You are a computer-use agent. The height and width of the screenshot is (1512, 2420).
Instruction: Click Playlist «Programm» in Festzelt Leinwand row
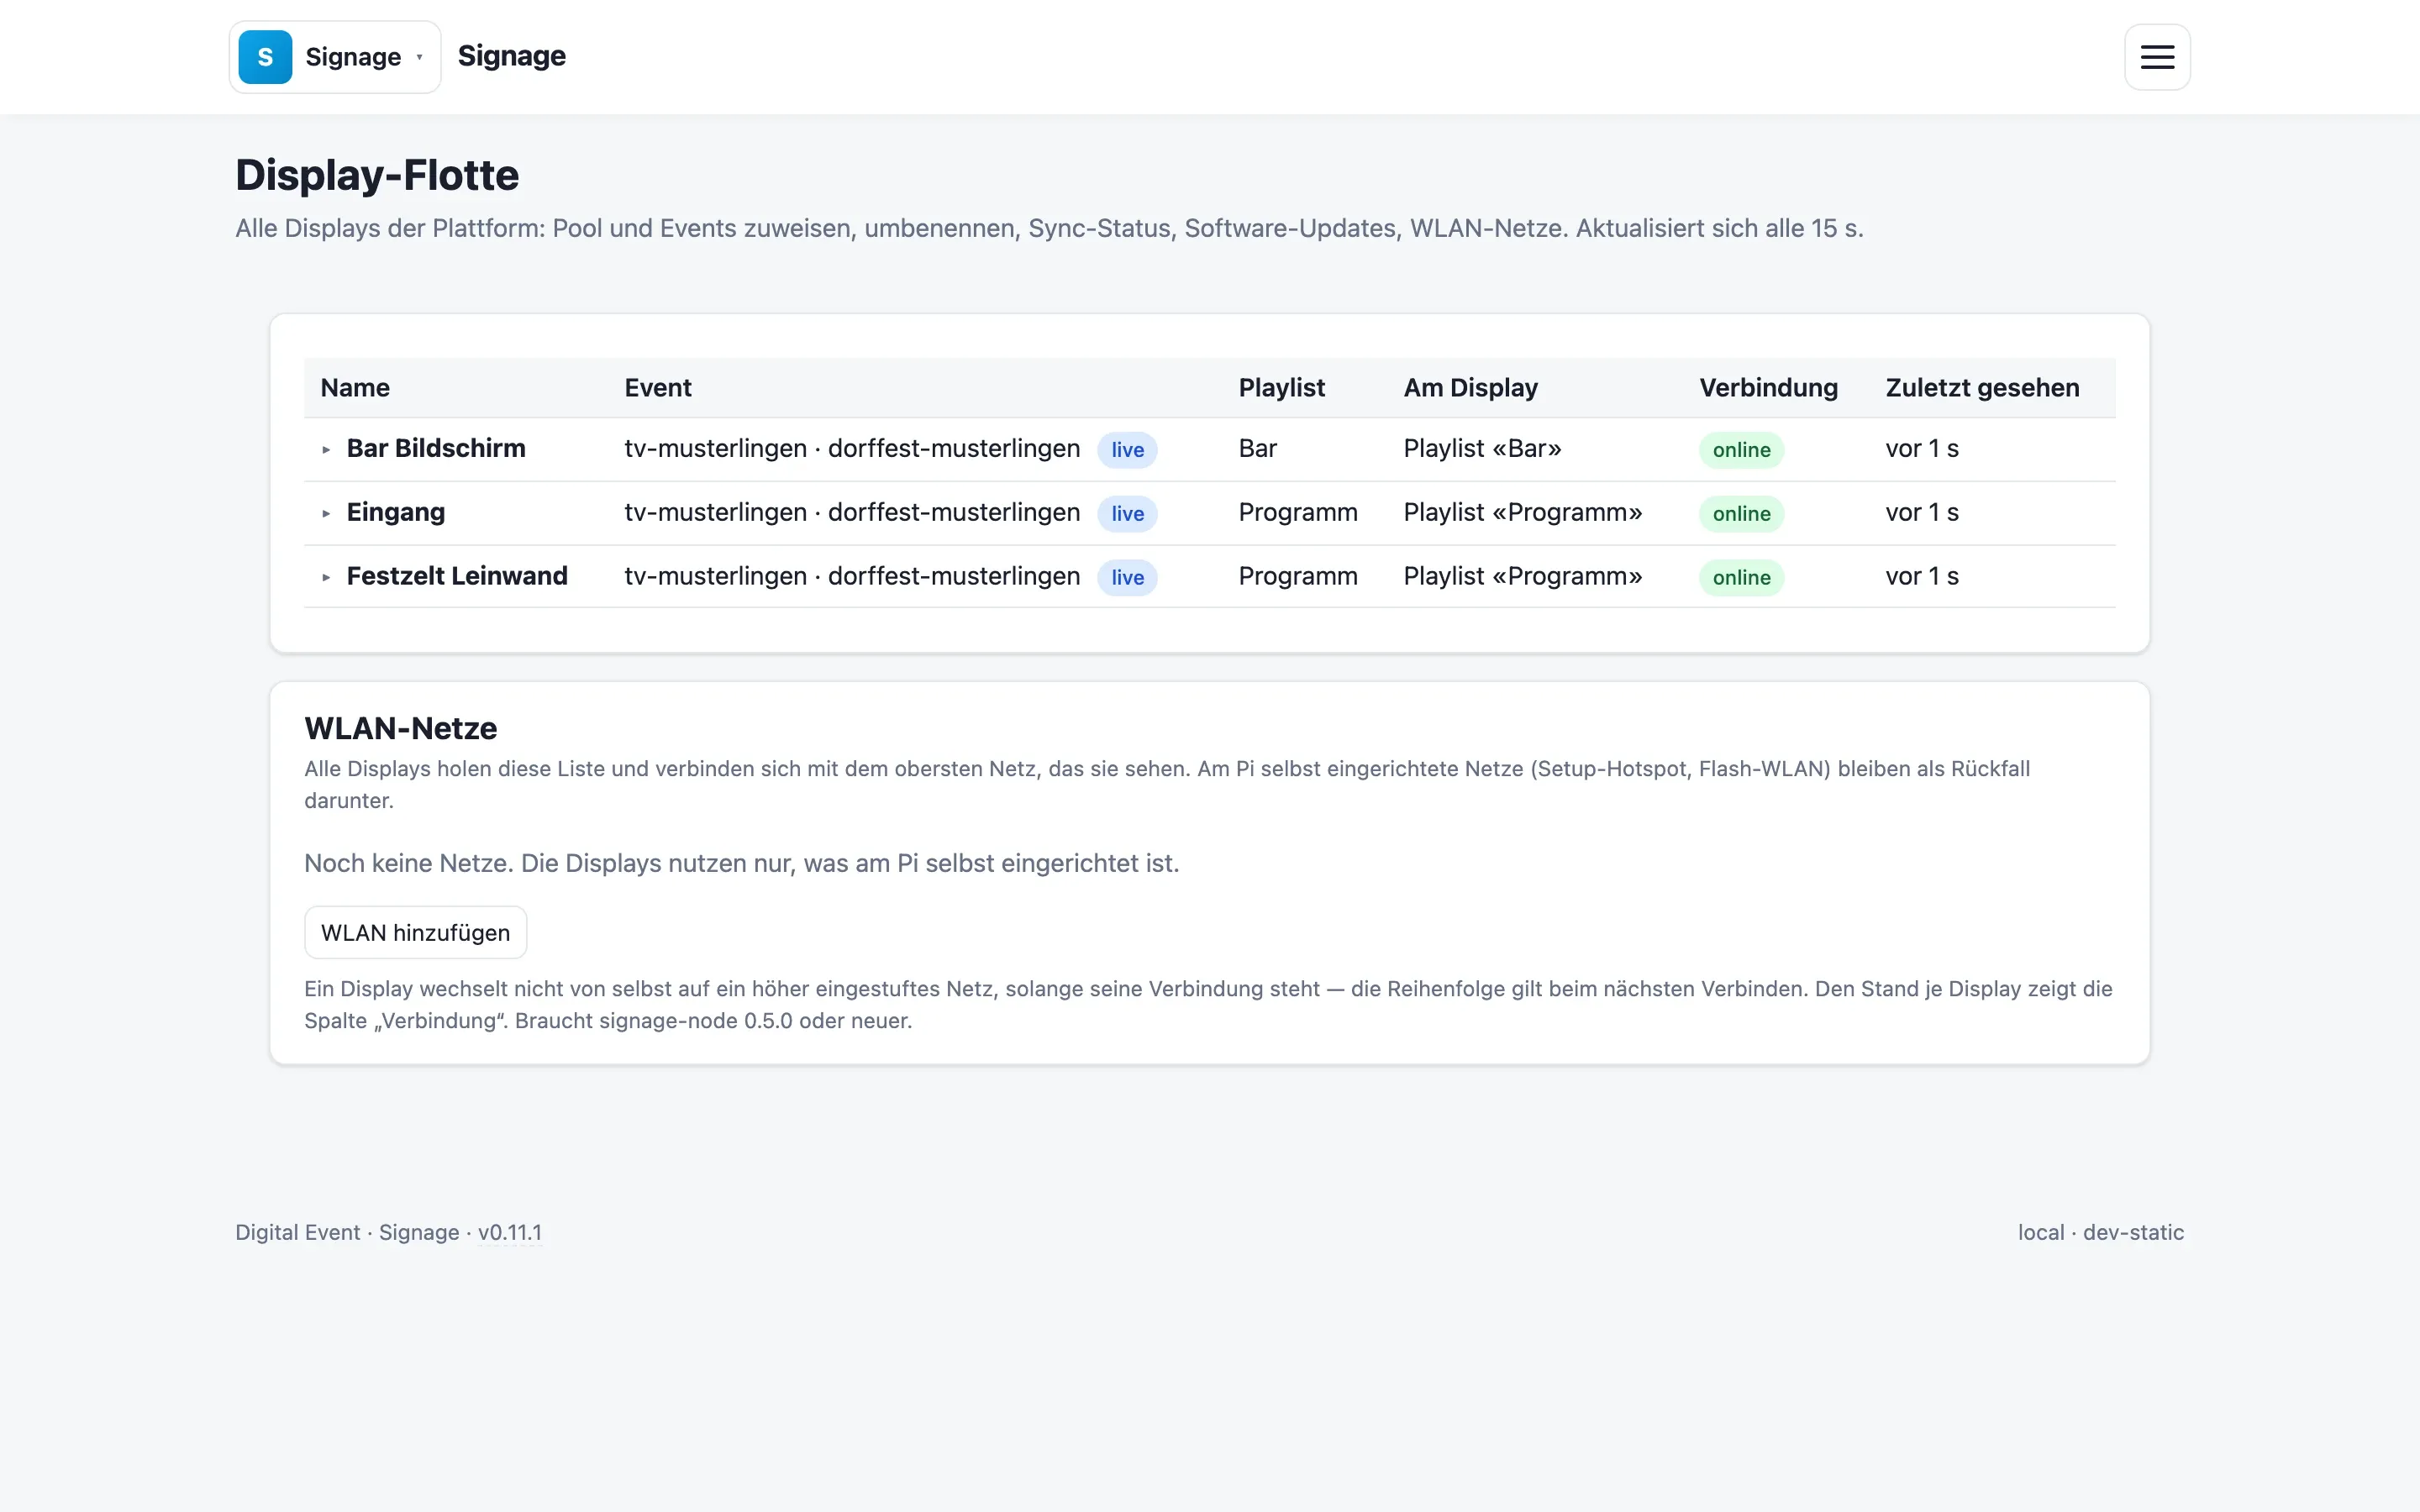[1522, 576]
